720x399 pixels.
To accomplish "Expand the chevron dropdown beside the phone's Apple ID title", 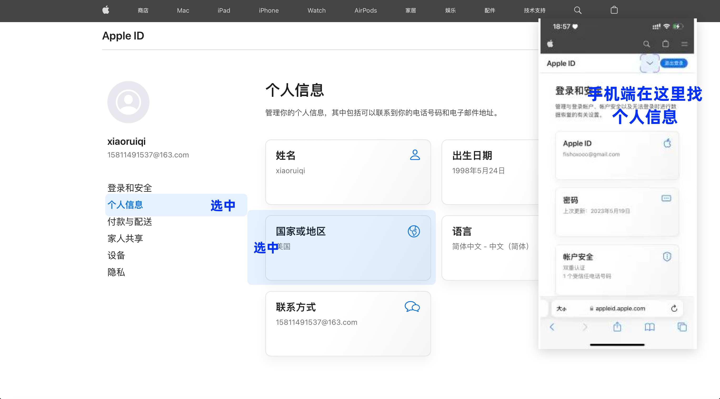I will pyautogui.click(x=649, y=63).
